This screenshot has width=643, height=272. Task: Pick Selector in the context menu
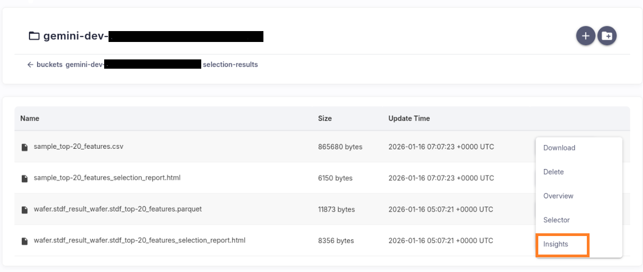click(556, 220)
